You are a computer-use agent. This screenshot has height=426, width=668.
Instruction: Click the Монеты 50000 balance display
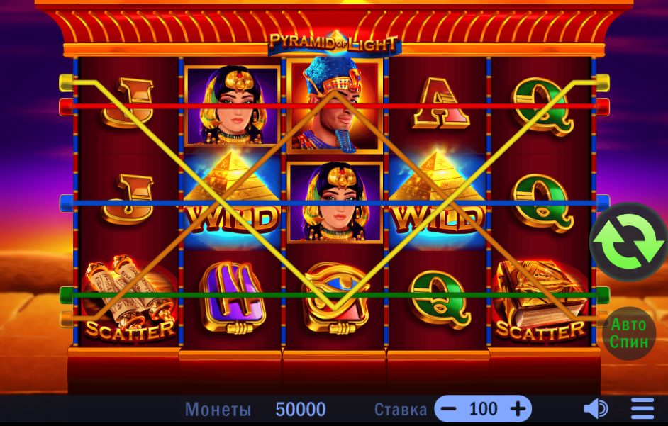coord(255,410)
